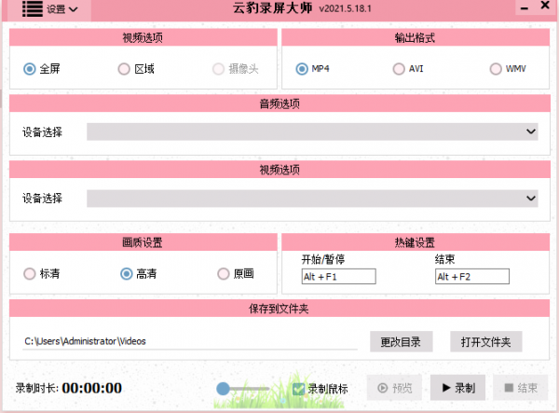Click the blue slider handle at bottom
Screen dimensions: 559x413
224,388
